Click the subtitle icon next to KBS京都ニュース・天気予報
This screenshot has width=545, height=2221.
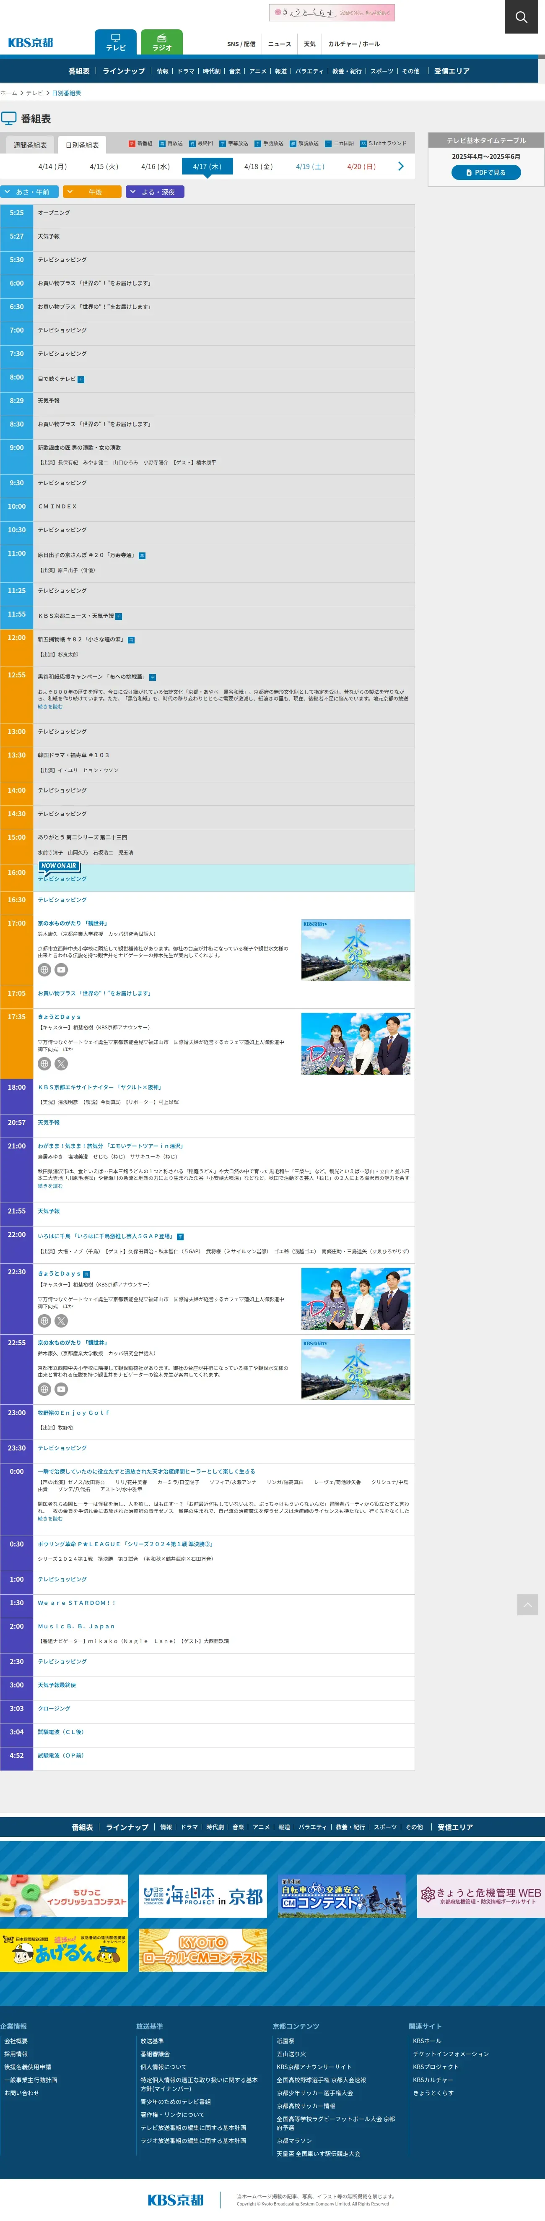coord(118,617)
